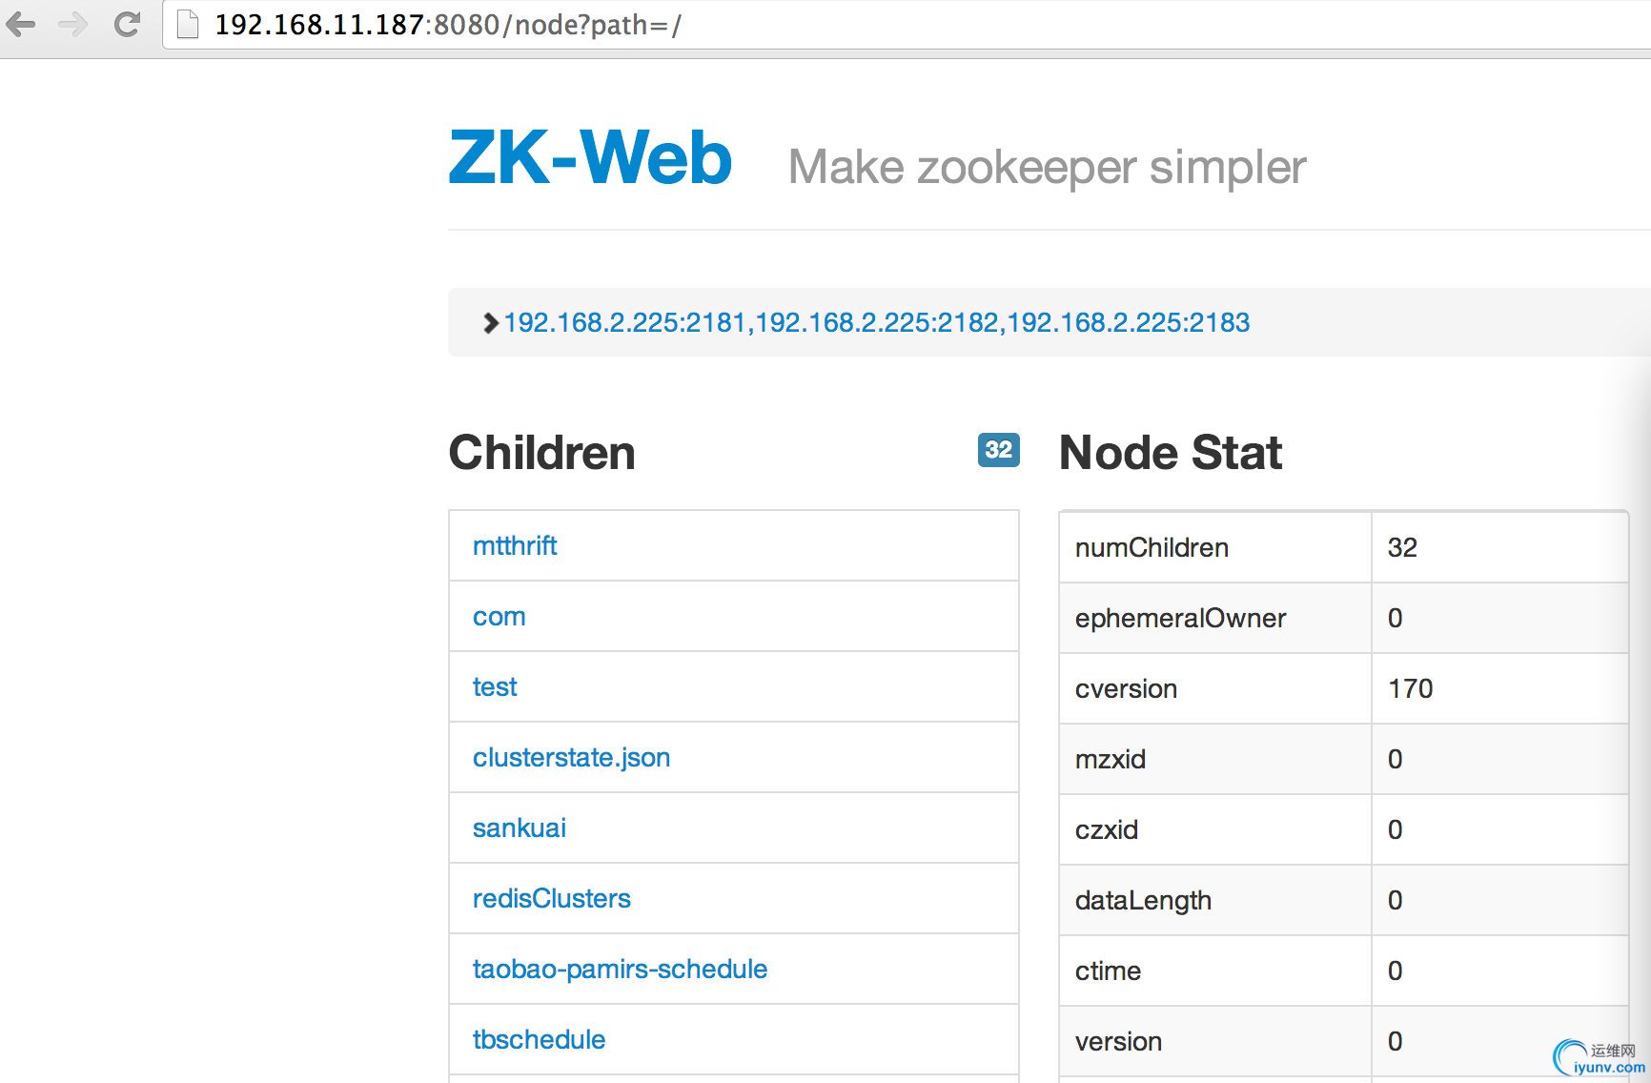Click the address bar URL field
This screenshot has height=1083, width=1651.
(906, 24)
